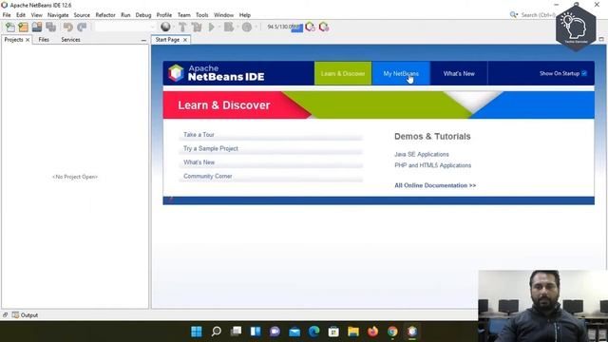The width and height of the screenshot is (608, 342).
Task: Click the New Project toolbar icon
Action: point(23,28)
